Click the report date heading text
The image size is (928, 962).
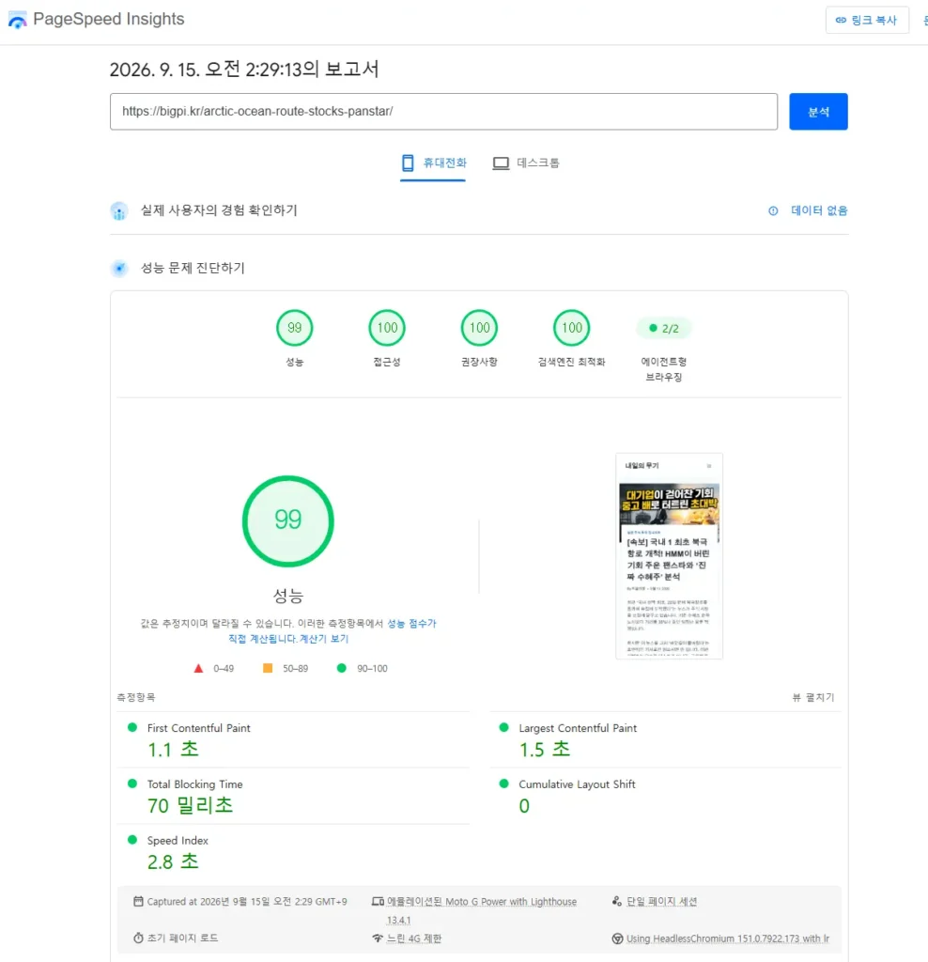pos(244,69)
